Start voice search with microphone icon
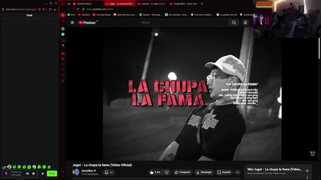The width and height of the screenshot is (321, 180). click(245, 22)
